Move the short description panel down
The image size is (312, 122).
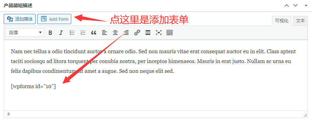tap(295, 5)
